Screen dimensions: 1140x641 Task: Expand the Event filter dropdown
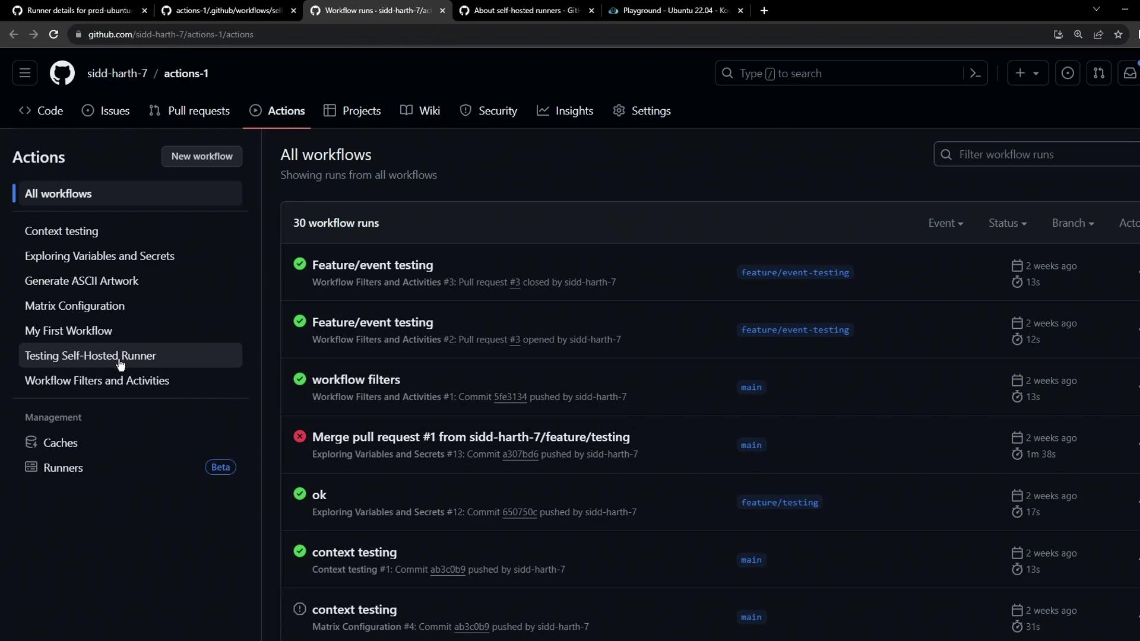945,223
